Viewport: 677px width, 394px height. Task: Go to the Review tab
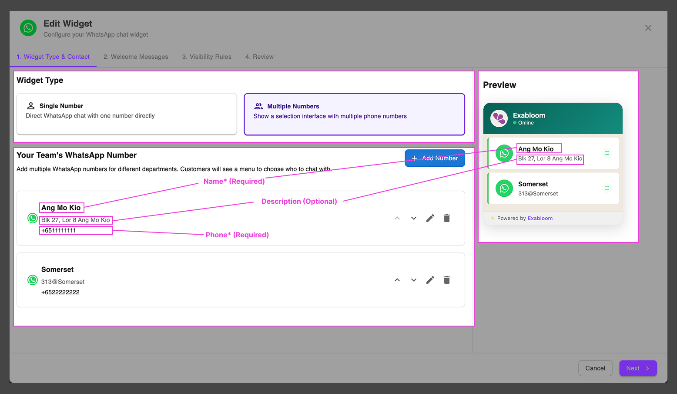259,57
